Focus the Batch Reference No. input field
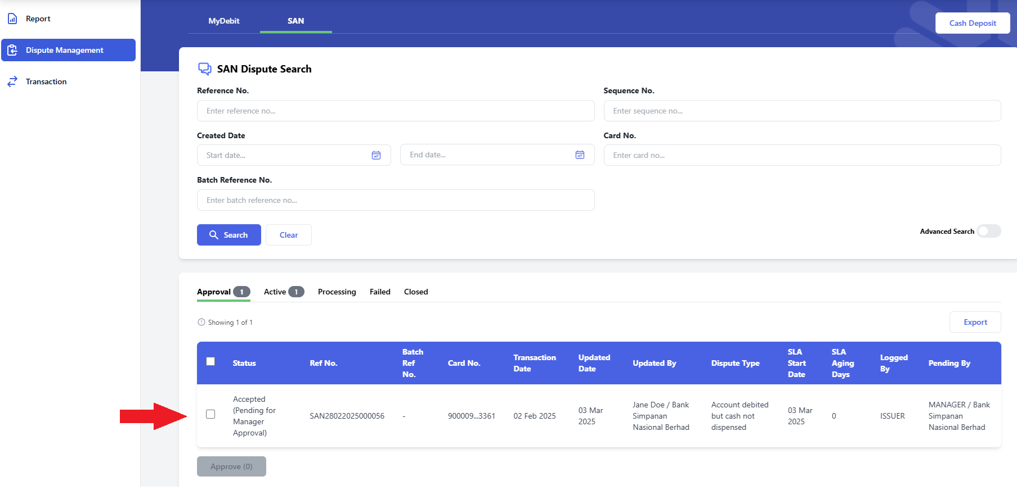 [396, 200]
